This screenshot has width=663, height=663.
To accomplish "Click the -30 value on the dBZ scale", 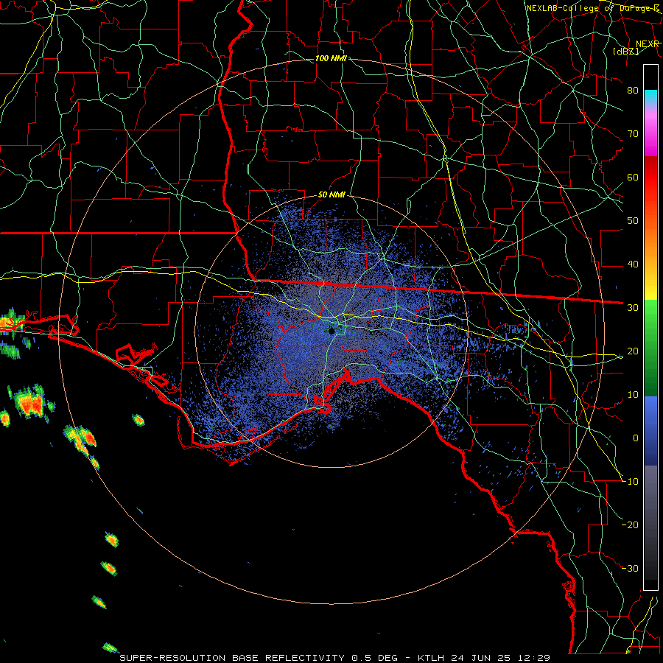I will click(x=630, y=568).
